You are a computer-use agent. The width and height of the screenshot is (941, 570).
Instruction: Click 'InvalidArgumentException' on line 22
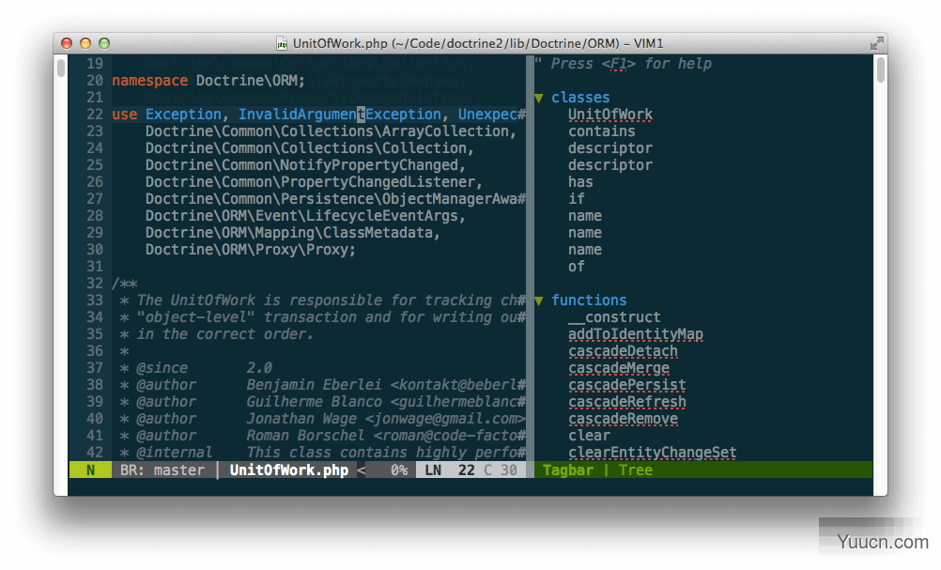(340, 114)
